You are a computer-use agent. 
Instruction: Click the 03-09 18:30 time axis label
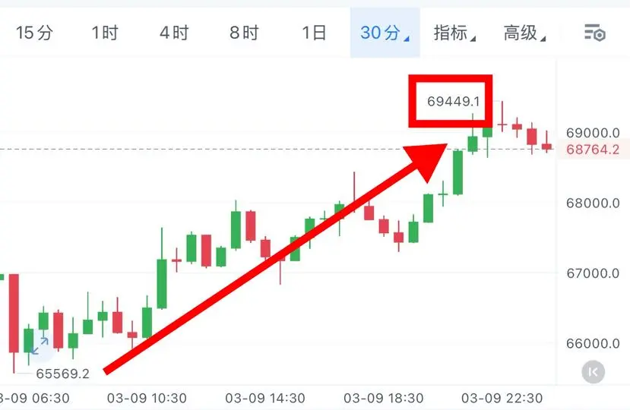[x=383, y=399]
